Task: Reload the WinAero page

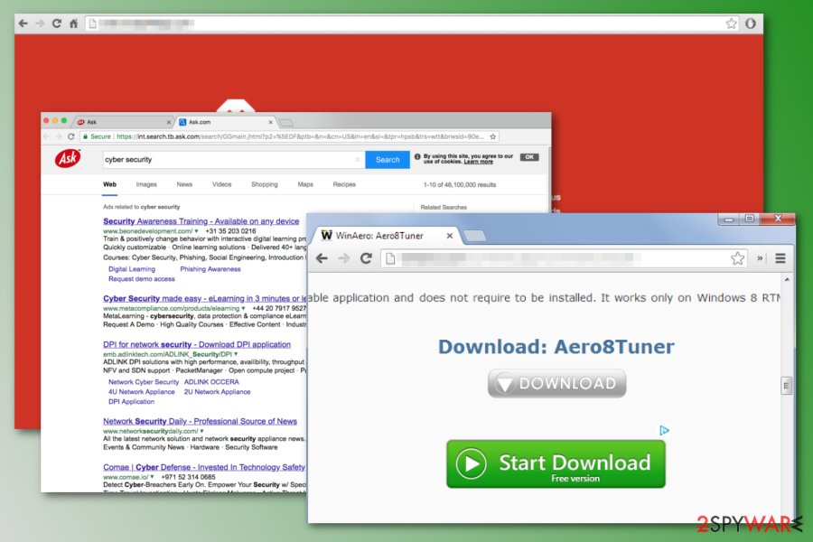Action: click(x=366, y=258)
